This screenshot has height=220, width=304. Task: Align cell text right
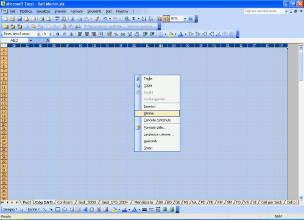[94, 34]
